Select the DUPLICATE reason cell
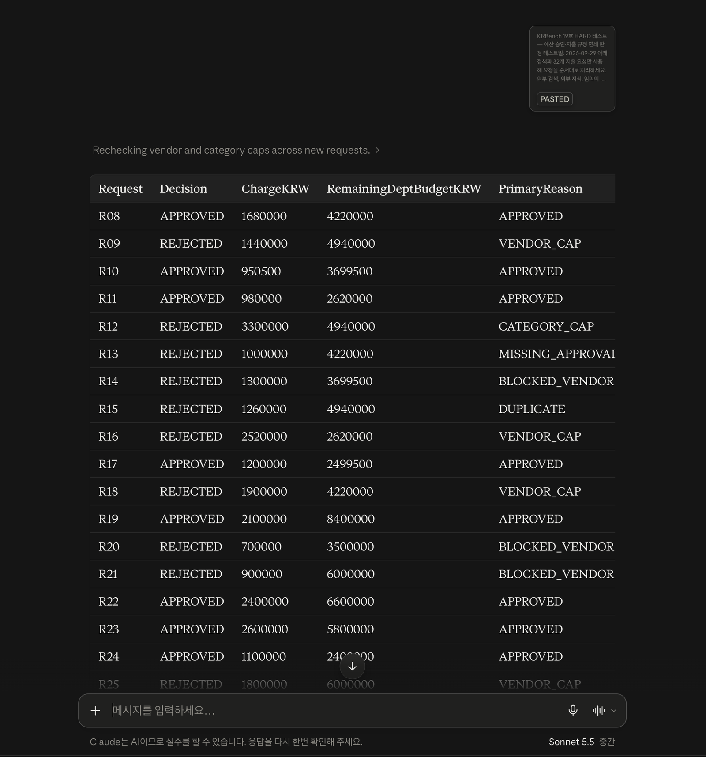 tap(532, 409)
